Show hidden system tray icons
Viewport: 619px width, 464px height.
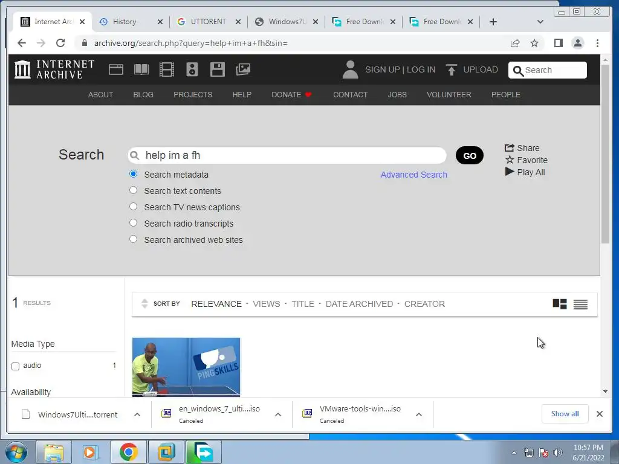pos(514,453)
